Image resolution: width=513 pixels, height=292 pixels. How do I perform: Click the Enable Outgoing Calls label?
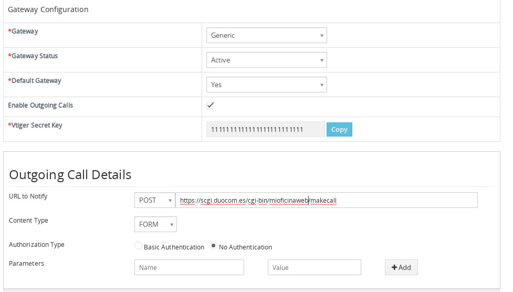point(40,106)
